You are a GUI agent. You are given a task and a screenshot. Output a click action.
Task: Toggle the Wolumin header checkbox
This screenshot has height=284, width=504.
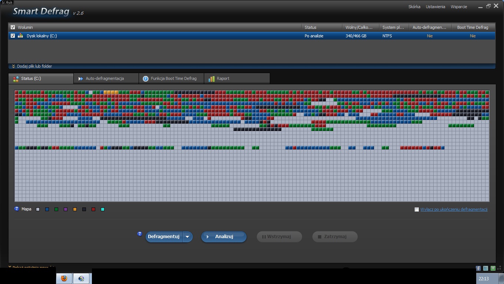tap(13, 27)
